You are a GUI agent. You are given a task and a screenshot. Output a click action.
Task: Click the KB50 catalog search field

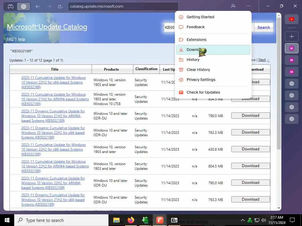170,27
